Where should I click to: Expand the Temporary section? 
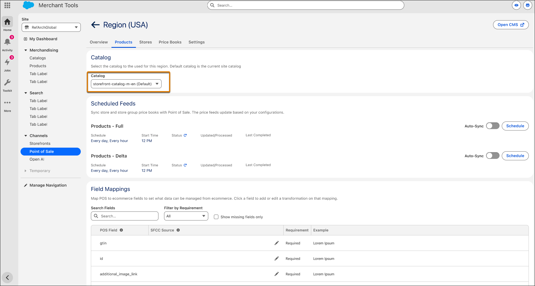[x=25, y=171]
